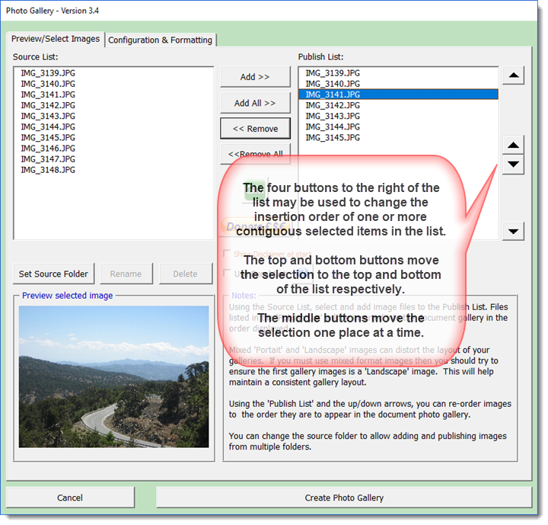The height and width of the screenshot is (525, 548).
Task: Open the Preview/Select Images tab
Action: coord(56,39)
